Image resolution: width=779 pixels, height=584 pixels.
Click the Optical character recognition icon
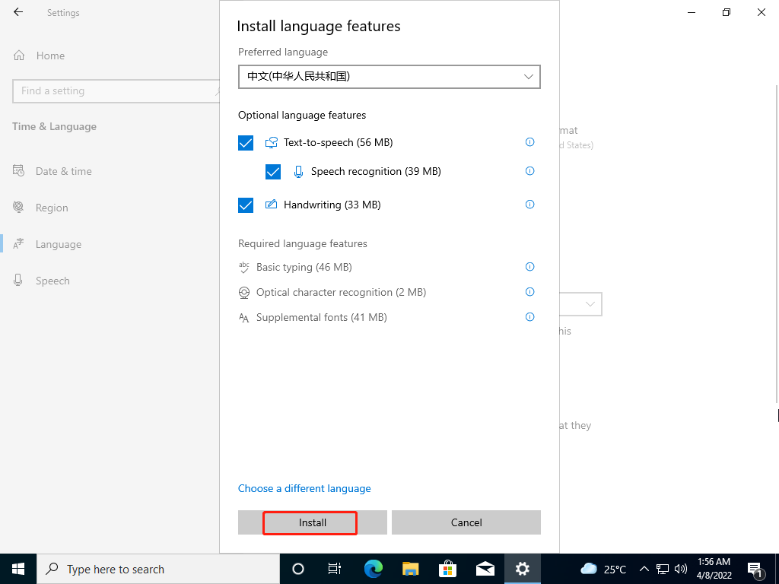click(x=243, y=292)
